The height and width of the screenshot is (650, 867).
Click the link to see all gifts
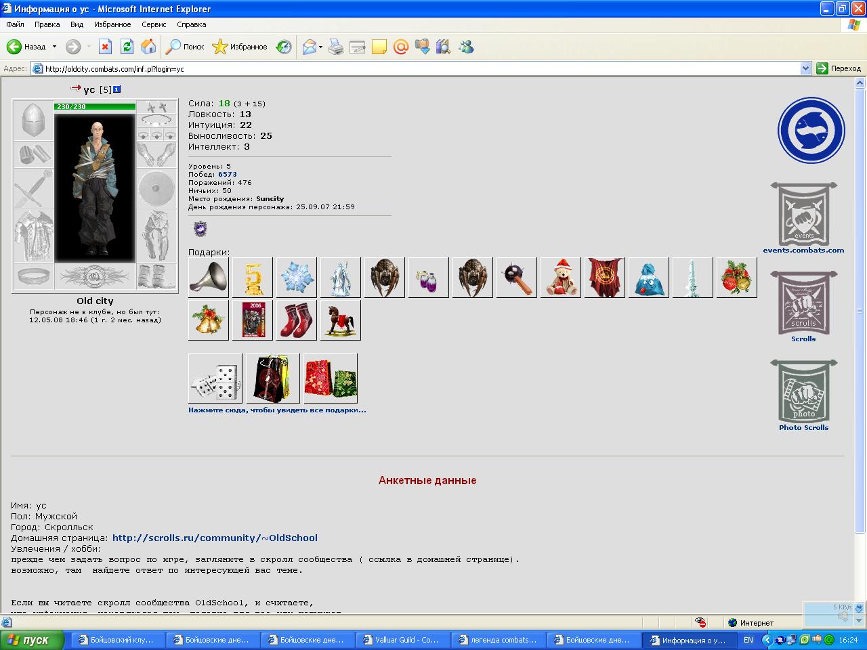277,410
